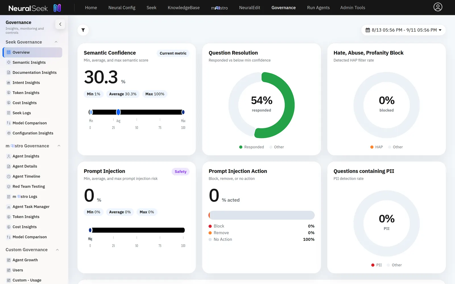The height and width of the screenshot is (284, 455).
Task: Click the Agent Growth dashboard icon
Action: tap(9, 260)
